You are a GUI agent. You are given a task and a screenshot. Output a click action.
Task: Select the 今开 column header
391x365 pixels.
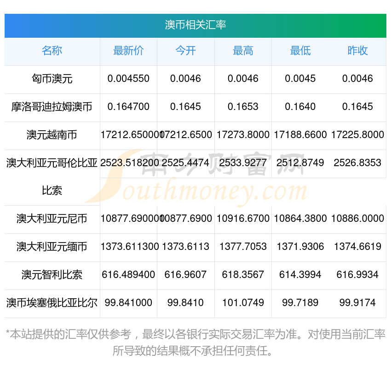coord(185,51)
